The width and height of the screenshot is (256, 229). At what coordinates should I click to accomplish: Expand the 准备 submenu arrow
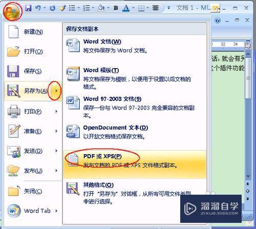click(56, 131)
